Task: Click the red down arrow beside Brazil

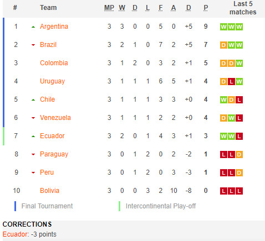Action: tap(33, 45)
